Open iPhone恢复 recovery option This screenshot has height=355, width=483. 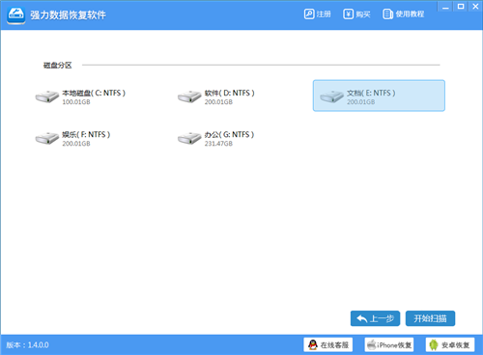click(389, 344)
